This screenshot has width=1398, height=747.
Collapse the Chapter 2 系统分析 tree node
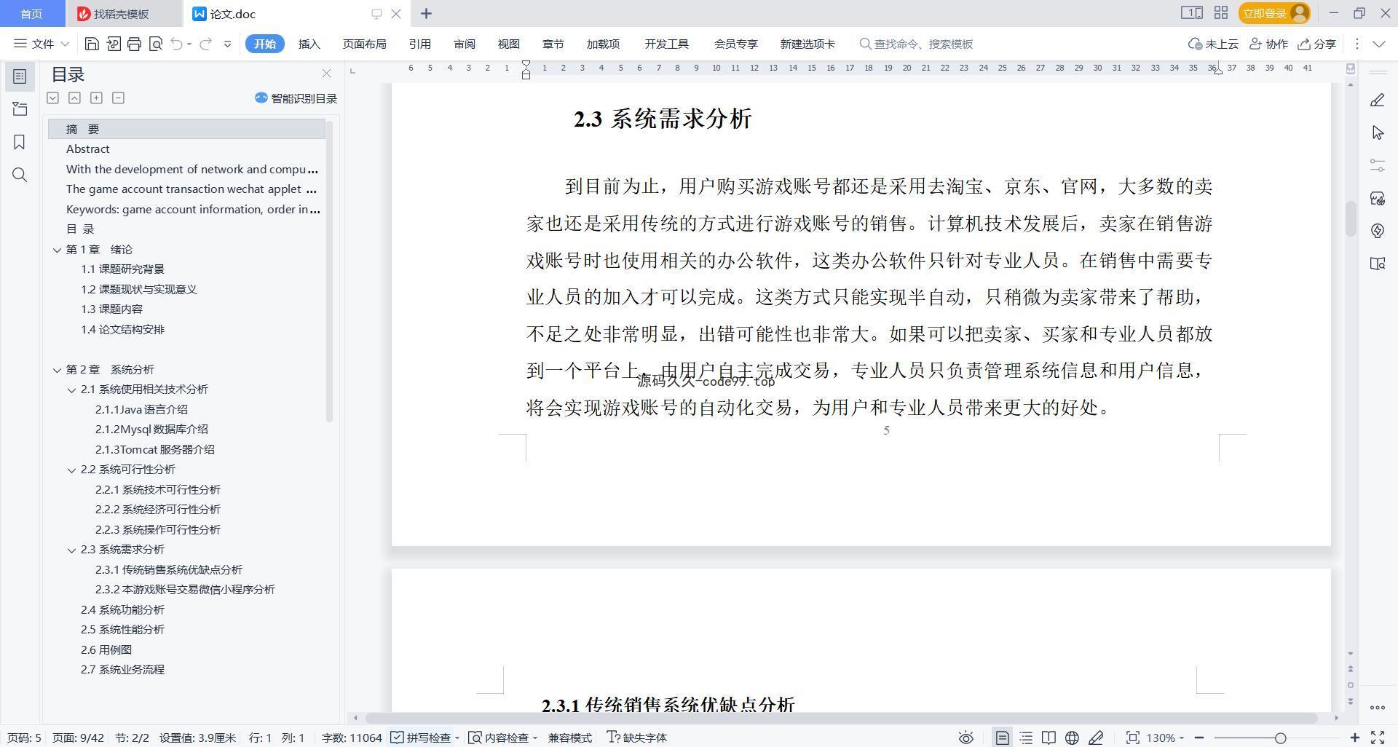[57, 370]
